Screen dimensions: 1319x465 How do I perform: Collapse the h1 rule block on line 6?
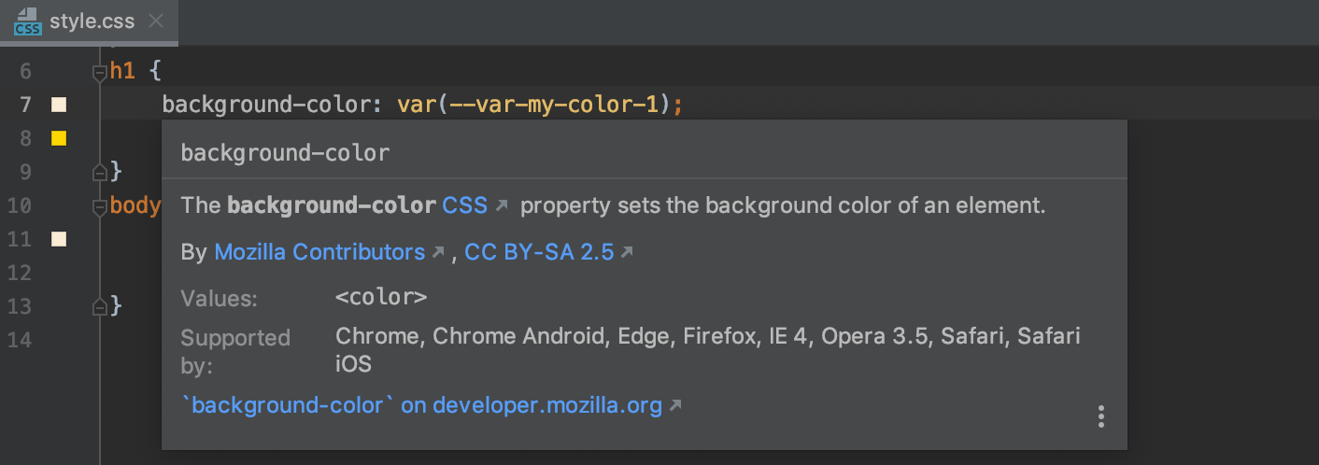pyautogui.click(x=99, y=72)
